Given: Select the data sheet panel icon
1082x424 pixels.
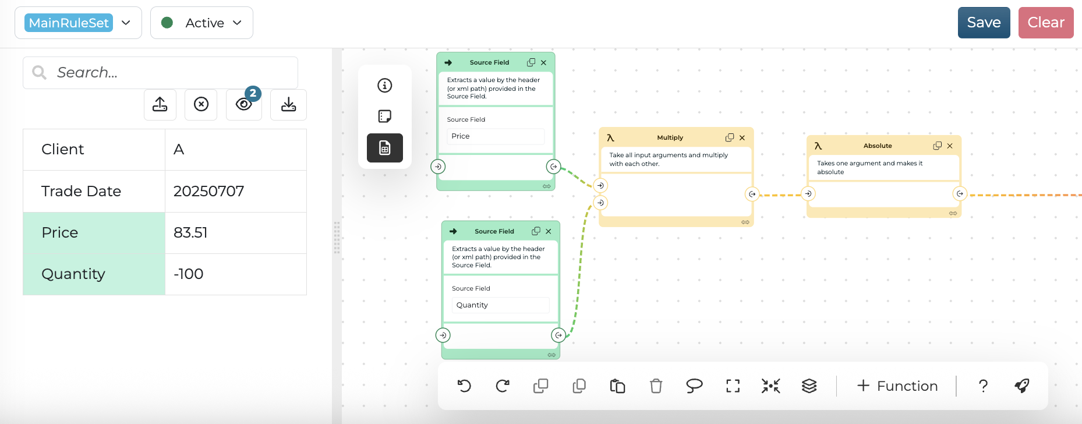Looking at the screenshot, I should point(385,148).
